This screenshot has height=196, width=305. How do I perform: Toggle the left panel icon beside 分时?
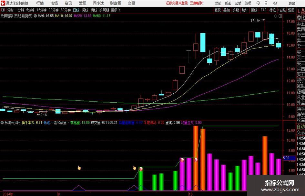point(3,10)
